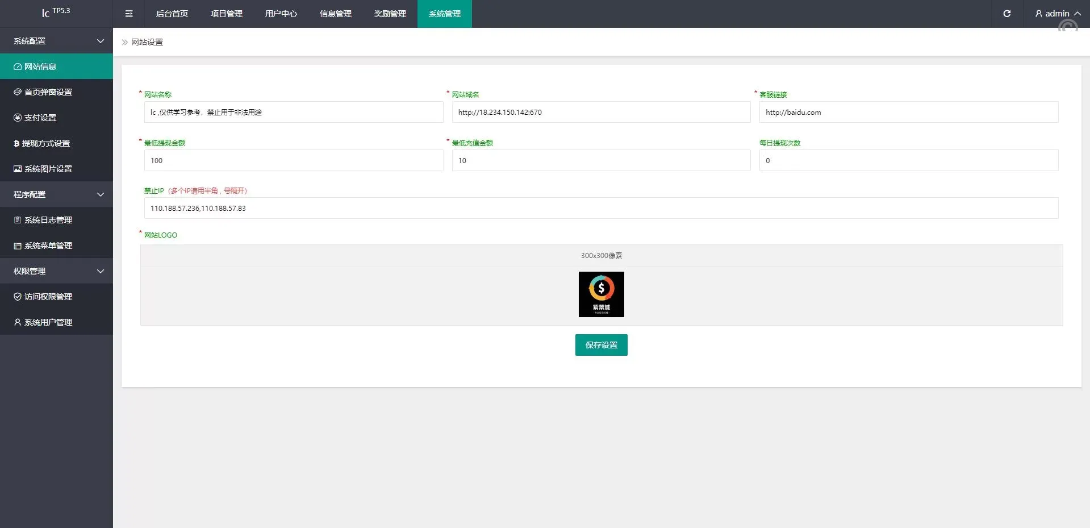
Task: Click the 禁止IP input field
Action: click(601, 208)
